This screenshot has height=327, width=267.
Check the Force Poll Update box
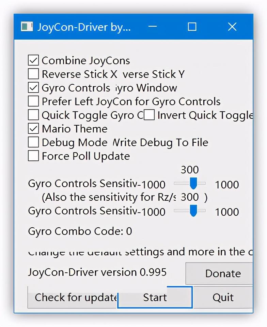(x=33, y=156)
